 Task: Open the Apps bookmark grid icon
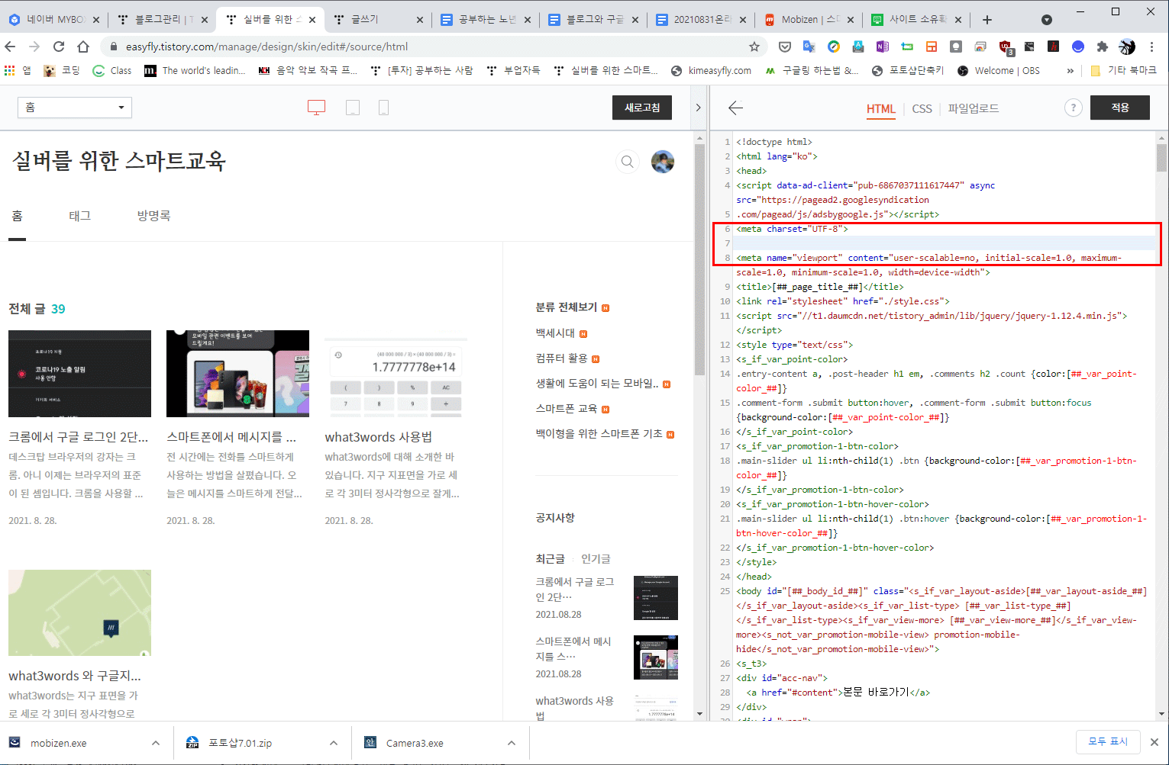coord(9,70)
